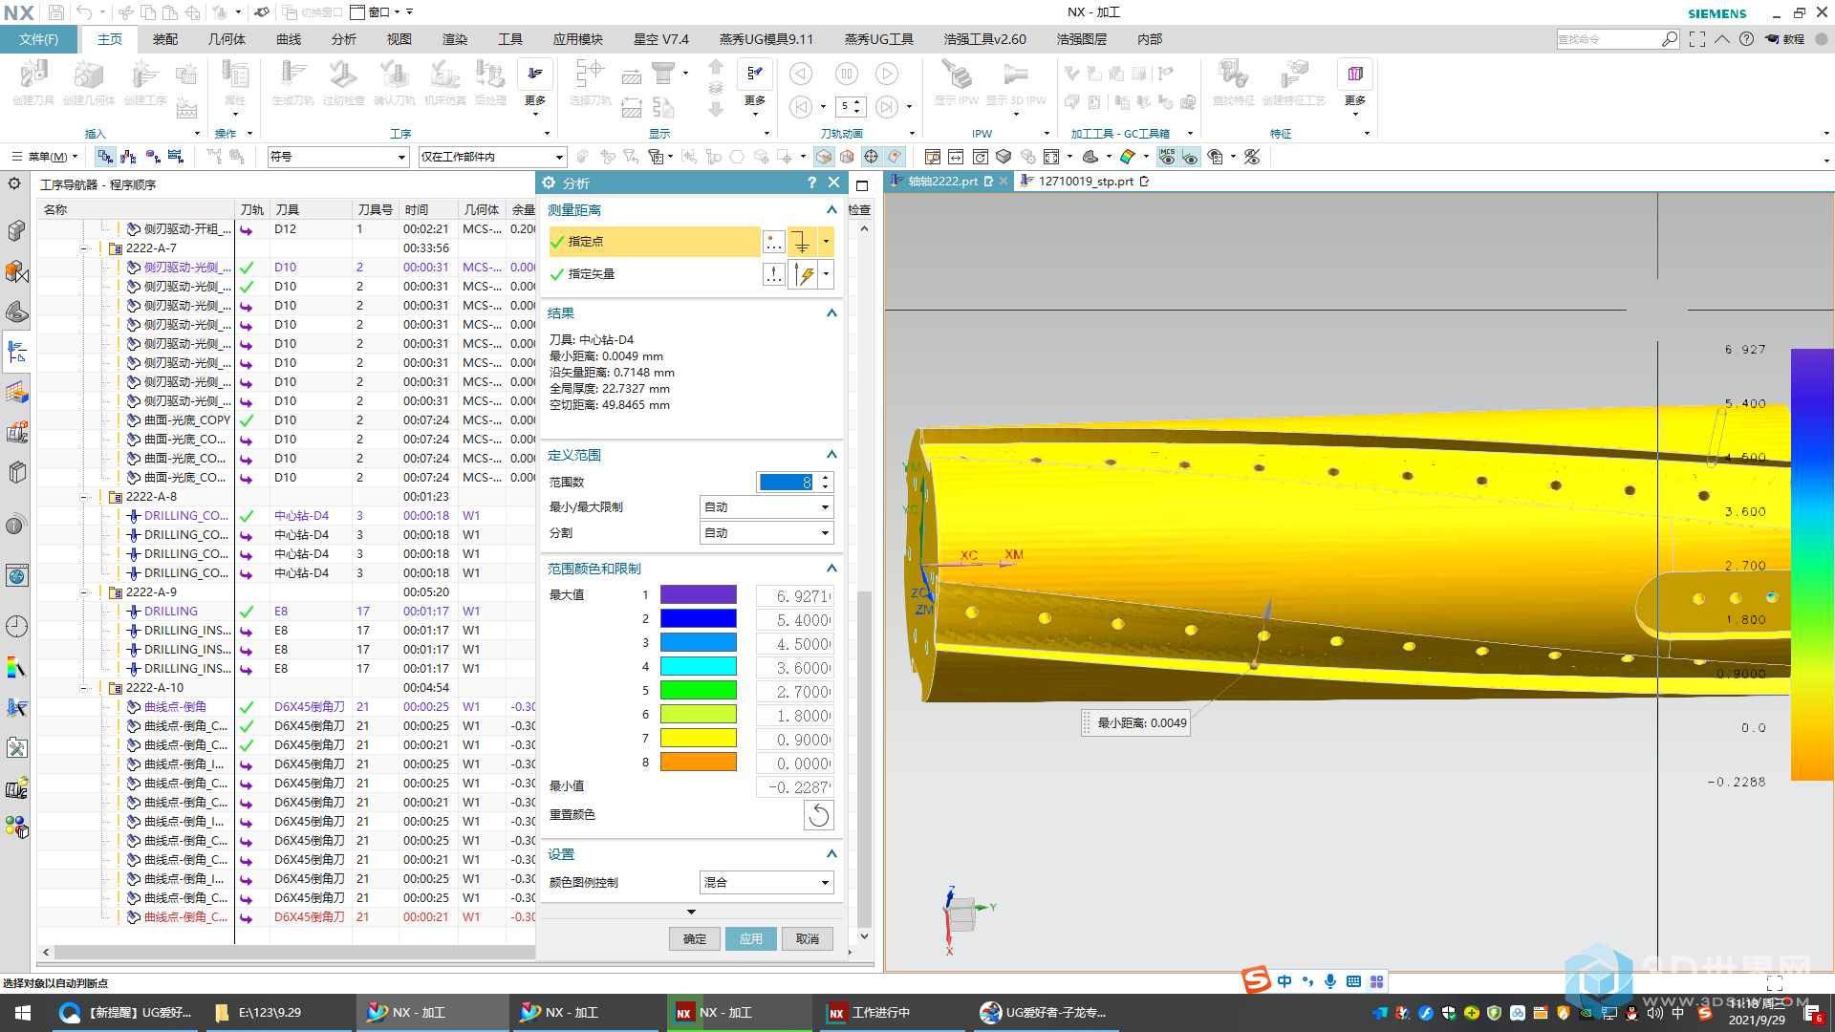Screen dimensions: 1835x1032
Task: Open the Assembly Navigator sidebar icon
Action: (16, 230)
